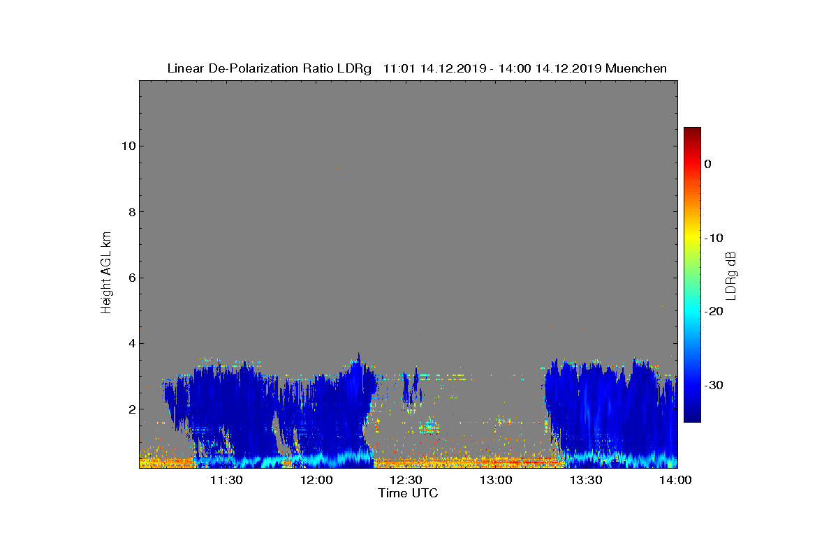The image size is (838, 558).
Task: Click the '14:00' time axis label
Action: [x=675, y=481]
